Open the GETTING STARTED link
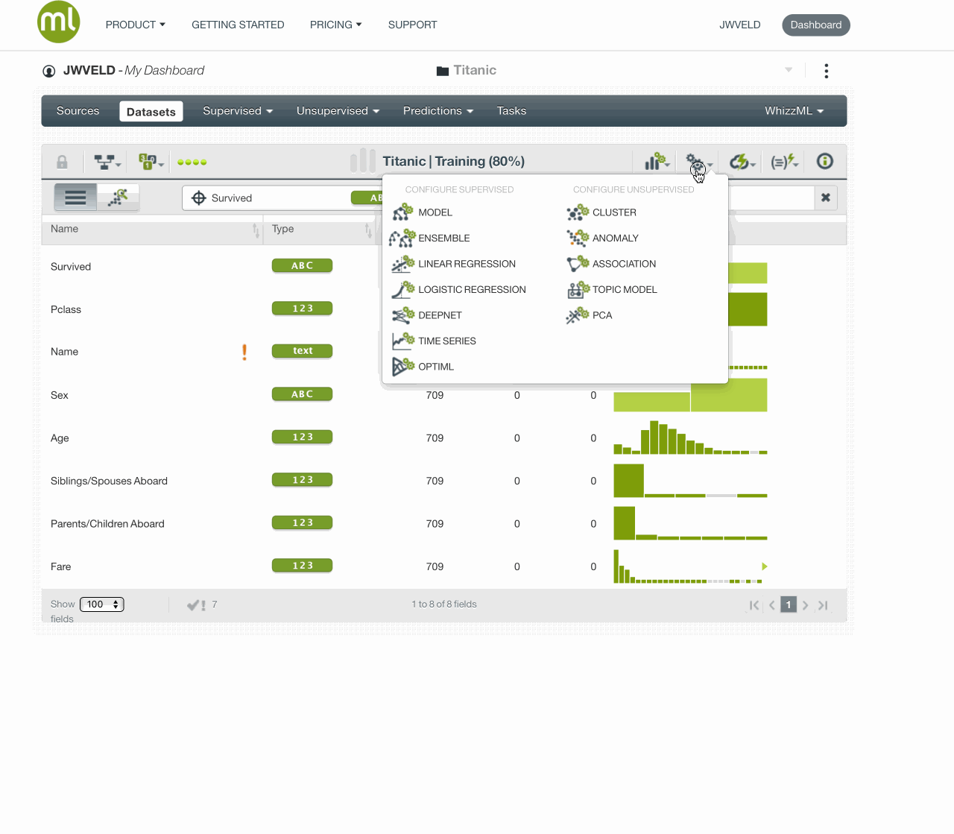This screenshot has height=834, width=954. 238,25
